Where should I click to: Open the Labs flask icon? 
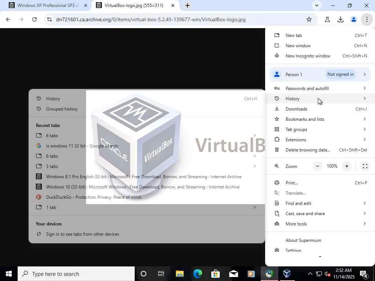point(327,19)
